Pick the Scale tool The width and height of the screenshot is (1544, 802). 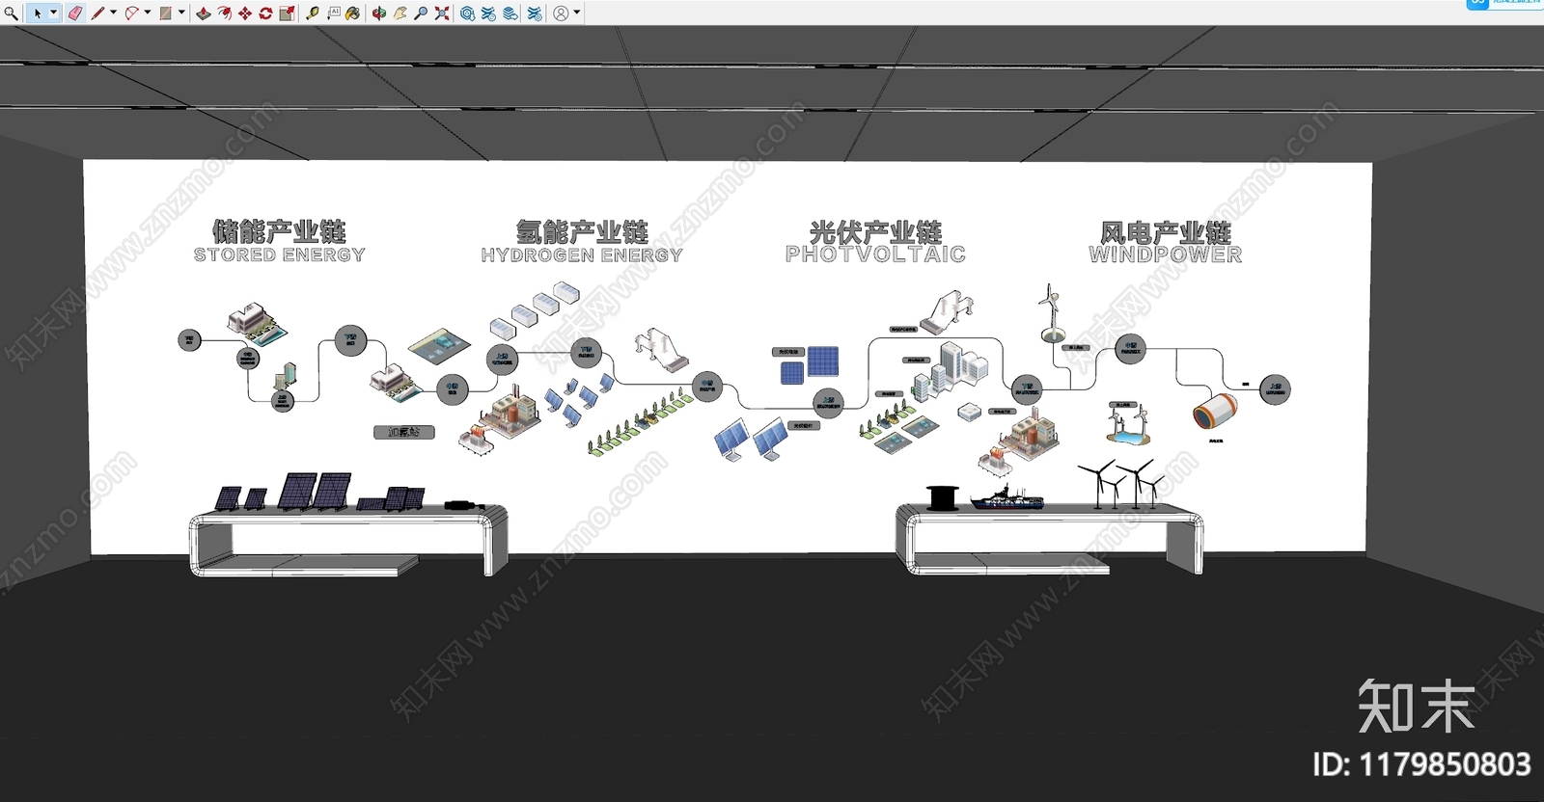coord(287,13)
